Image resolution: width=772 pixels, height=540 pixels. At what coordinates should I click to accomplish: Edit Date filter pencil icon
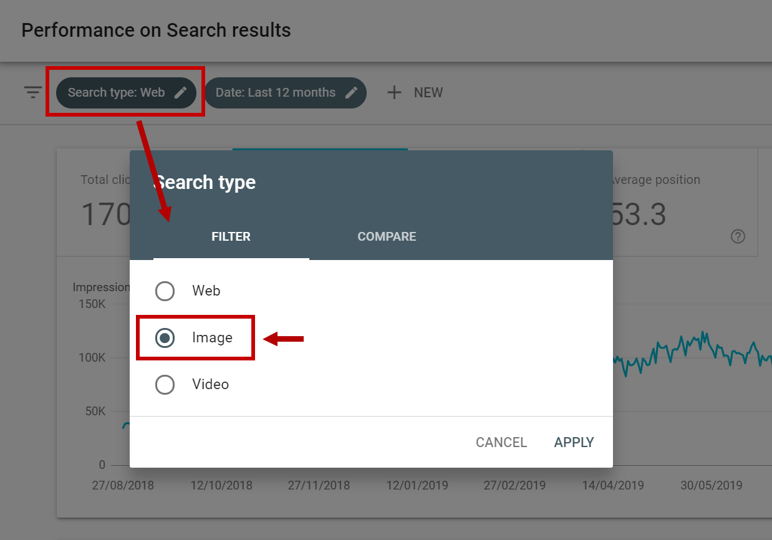(351, 93)
